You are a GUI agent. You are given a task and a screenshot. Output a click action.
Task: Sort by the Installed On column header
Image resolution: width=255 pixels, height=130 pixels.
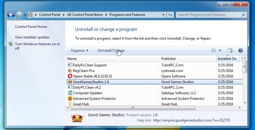click(228, 59)
